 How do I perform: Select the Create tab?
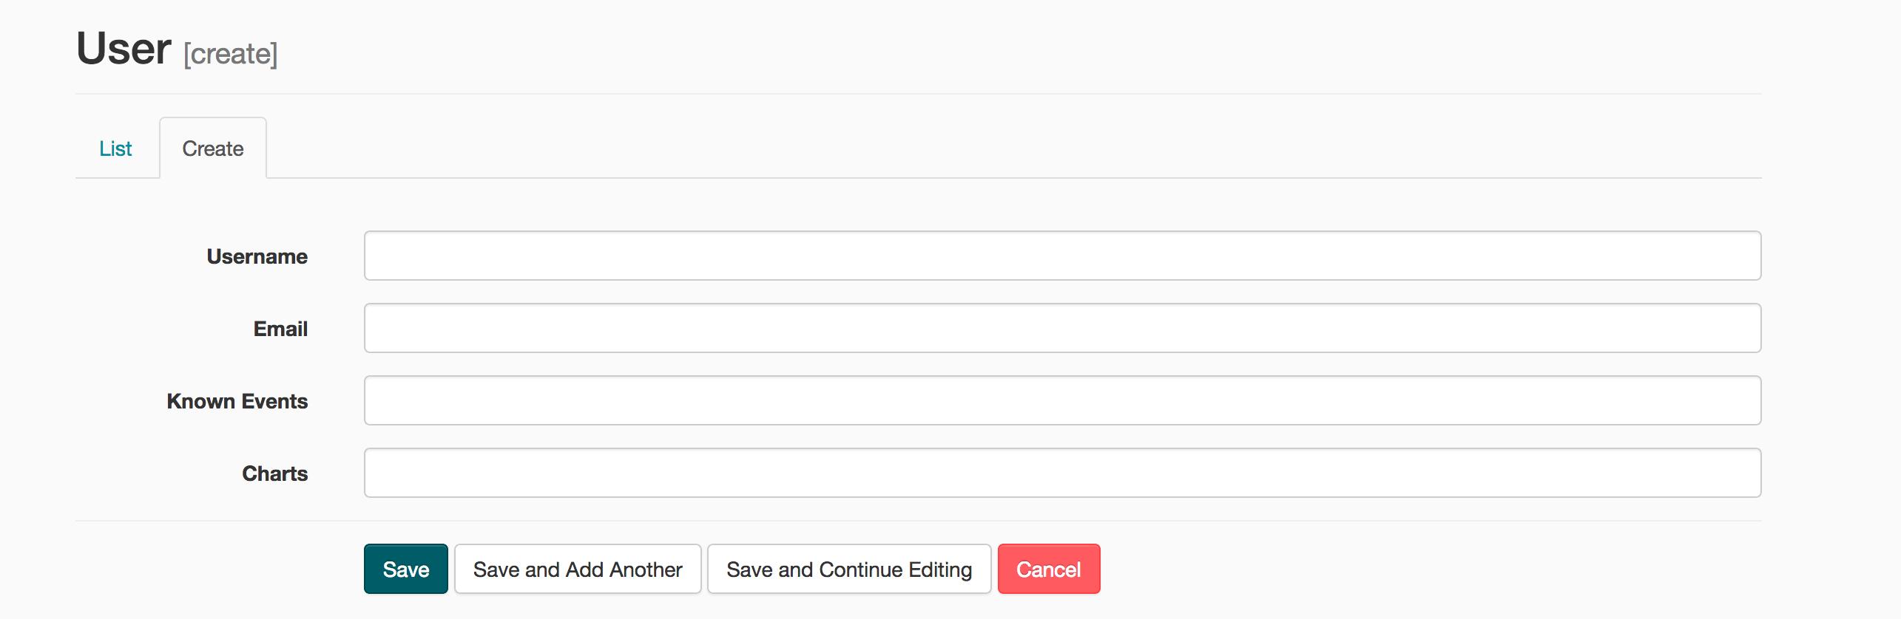pos(213,148)
